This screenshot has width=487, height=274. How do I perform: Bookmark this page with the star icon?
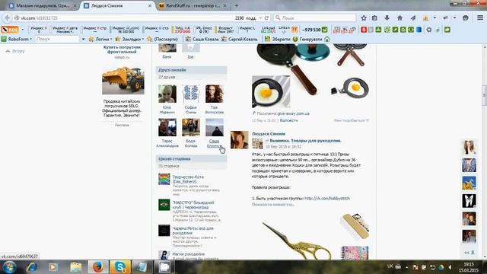point(364,18)
